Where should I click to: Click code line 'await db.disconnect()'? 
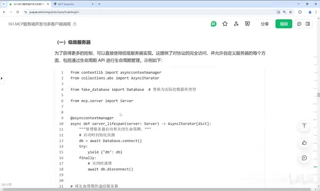click(x=111, y=169)
